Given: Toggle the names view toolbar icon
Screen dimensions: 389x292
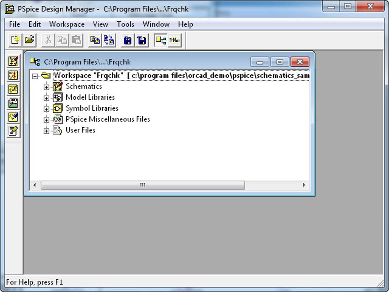Looking at the screenshot, I should (175, 40).
